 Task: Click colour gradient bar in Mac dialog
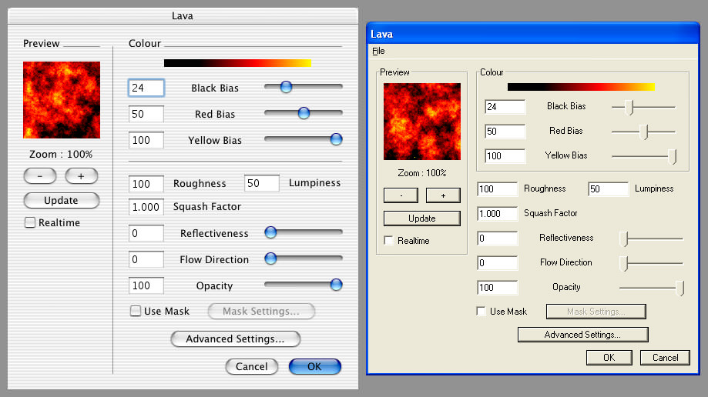[237, 63]
